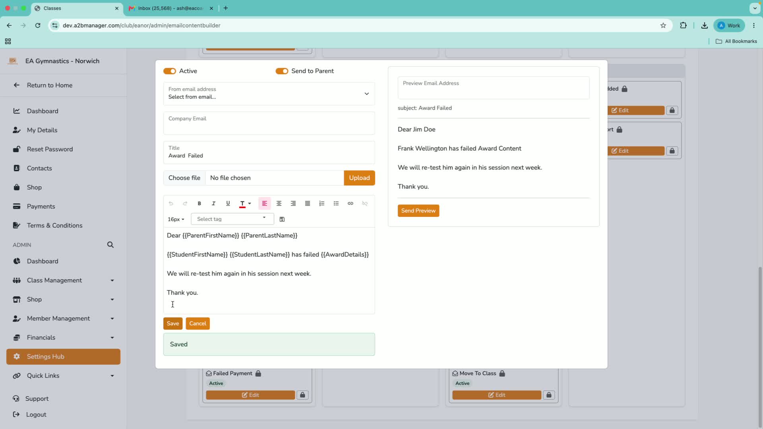Center align the email text
Viewport: 763px width, 429px height.
(x=279, y=203)
